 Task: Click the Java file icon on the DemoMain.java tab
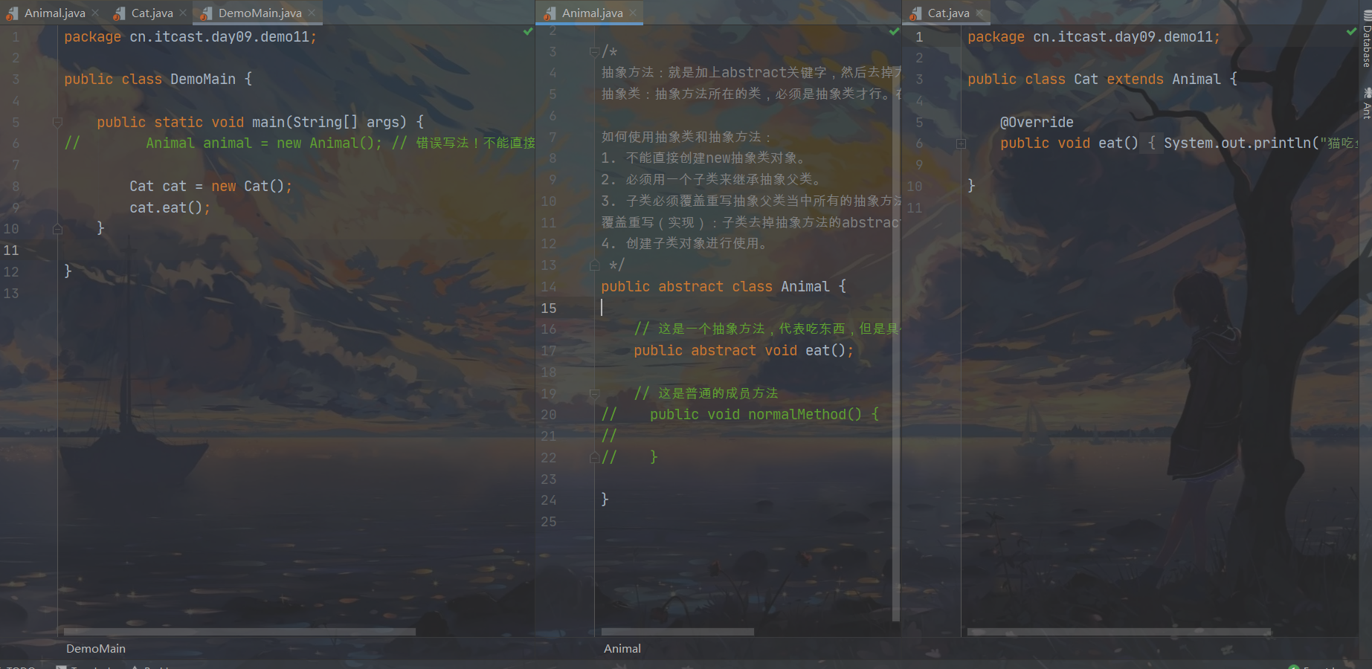[x=207, y=13]
